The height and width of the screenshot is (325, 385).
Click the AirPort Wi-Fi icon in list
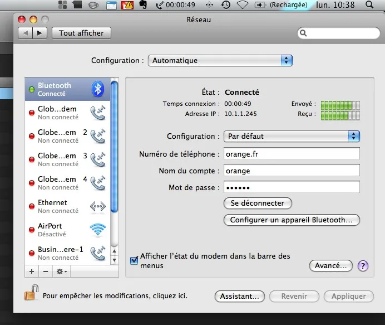pyautogui.click(x=98, y=230)
